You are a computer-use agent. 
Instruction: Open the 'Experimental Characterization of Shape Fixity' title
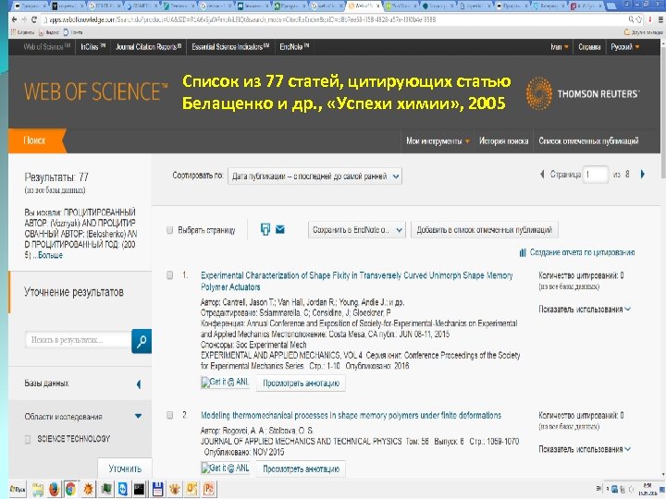pos(357,281)
